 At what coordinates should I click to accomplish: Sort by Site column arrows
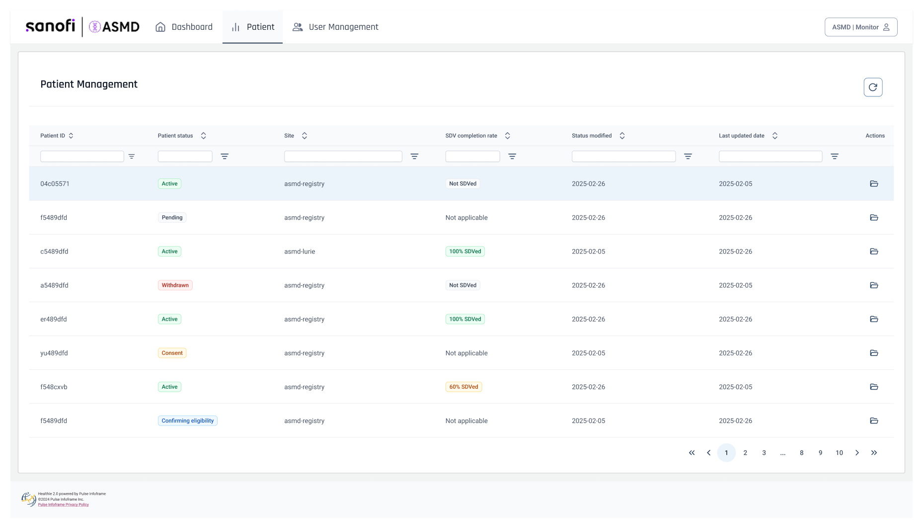305,136
